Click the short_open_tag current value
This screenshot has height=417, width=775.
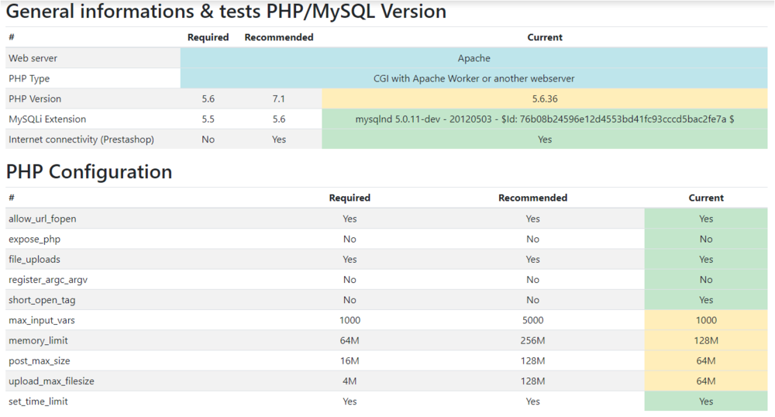pos(705,300)
